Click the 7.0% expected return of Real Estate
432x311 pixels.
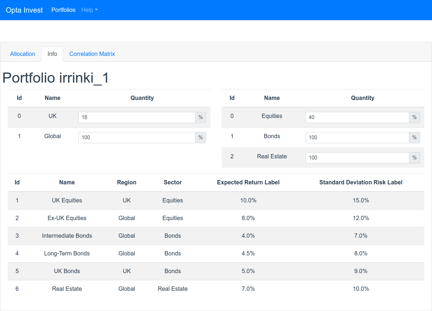248,289
